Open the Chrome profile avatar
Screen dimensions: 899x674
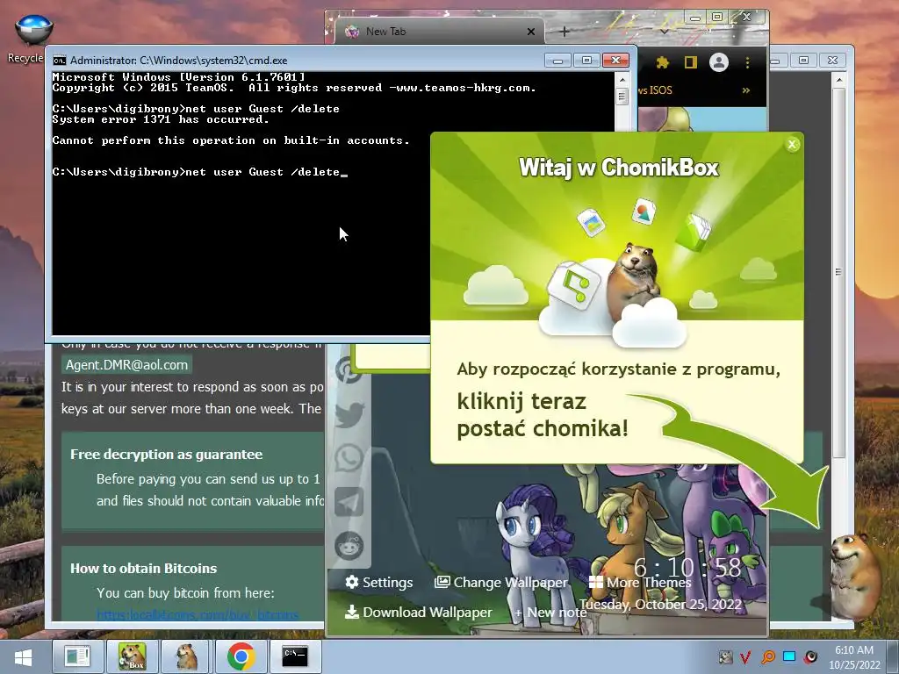718,62
